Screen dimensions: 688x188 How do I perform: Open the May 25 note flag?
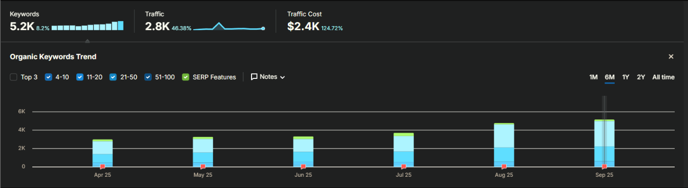click(x=203, y=166)
